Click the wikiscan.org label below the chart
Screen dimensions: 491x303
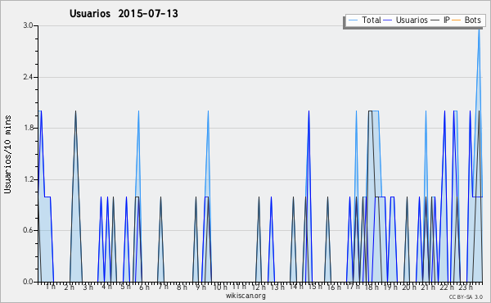(245, 296)
